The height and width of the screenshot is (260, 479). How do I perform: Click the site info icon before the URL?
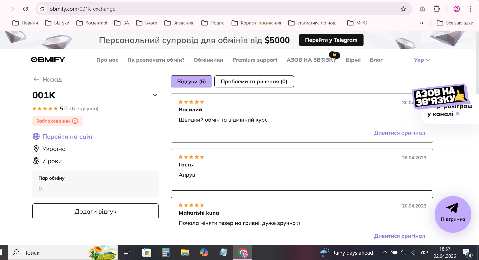(42, 9)
